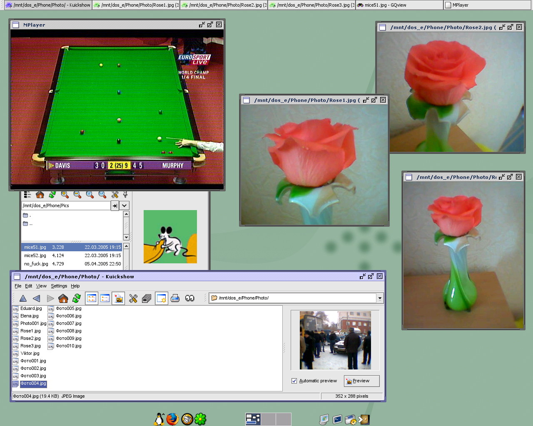Print image using Kuickshow printer icon
Screen dimensions: 533x426
pos(175,298)
